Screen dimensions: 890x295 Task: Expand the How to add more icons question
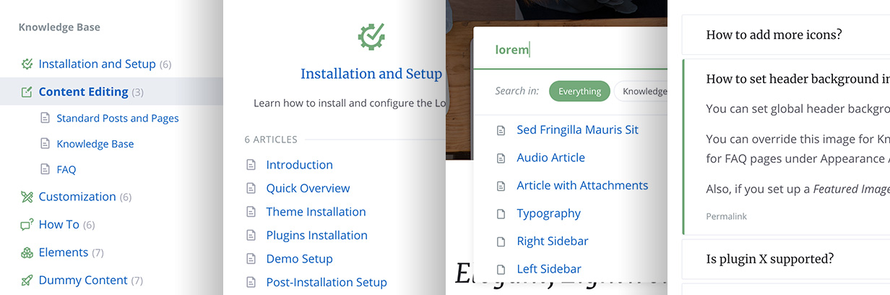(x=786, y=35)
